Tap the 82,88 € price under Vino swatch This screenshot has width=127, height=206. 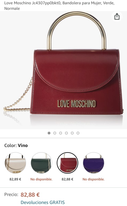tap(67, 179)
